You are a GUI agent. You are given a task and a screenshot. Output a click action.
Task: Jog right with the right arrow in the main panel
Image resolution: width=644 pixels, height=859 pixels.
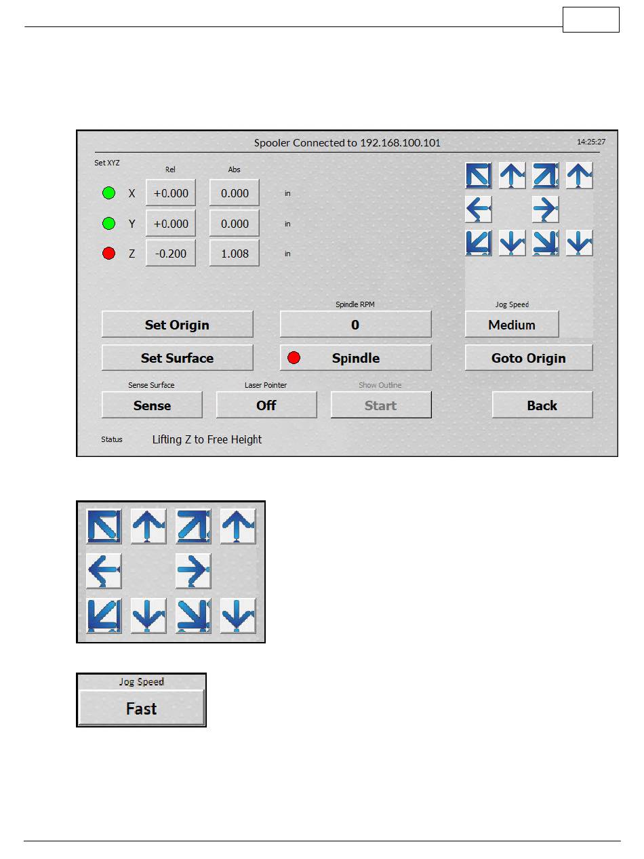point(546,209)
